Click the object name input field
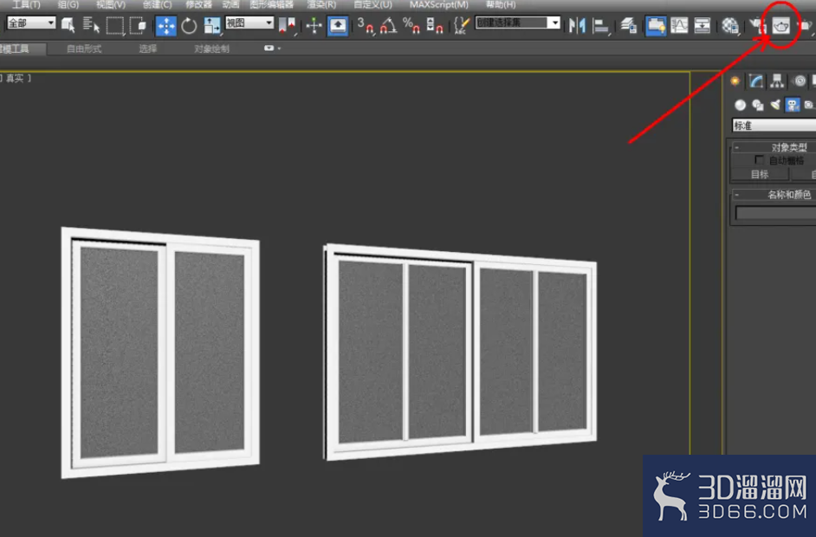The image size is (816, 537). point(775,213)
